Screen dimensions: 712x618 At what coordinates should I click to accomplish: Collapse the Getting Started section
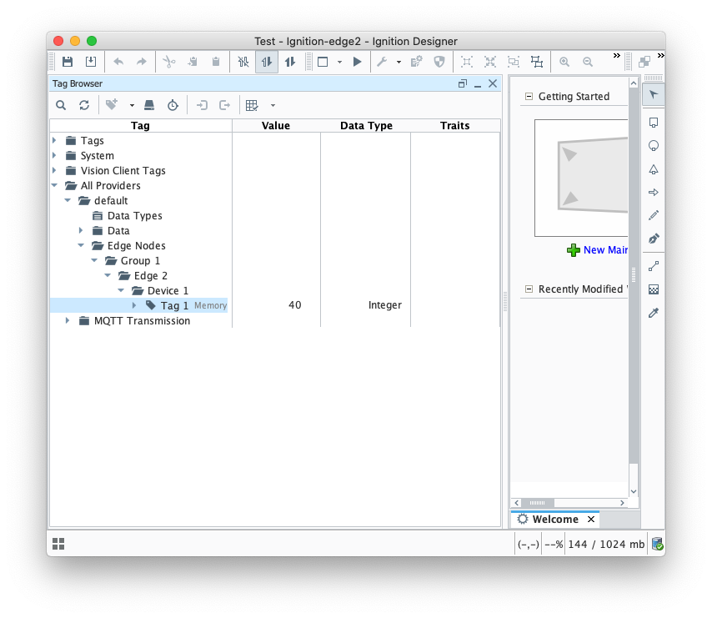point(529,96)
